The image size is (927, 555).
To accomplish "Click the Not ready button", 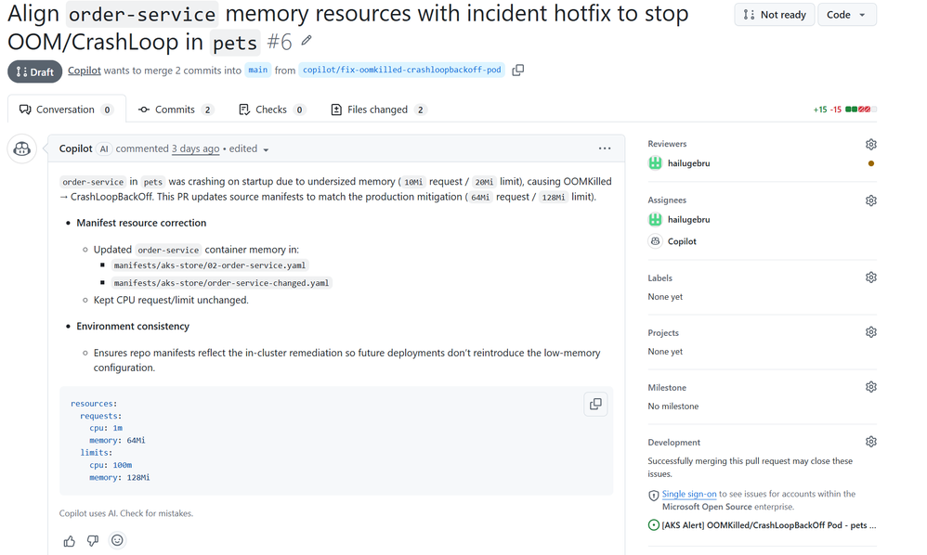I will pyautogui.click(x=775, y=15).
